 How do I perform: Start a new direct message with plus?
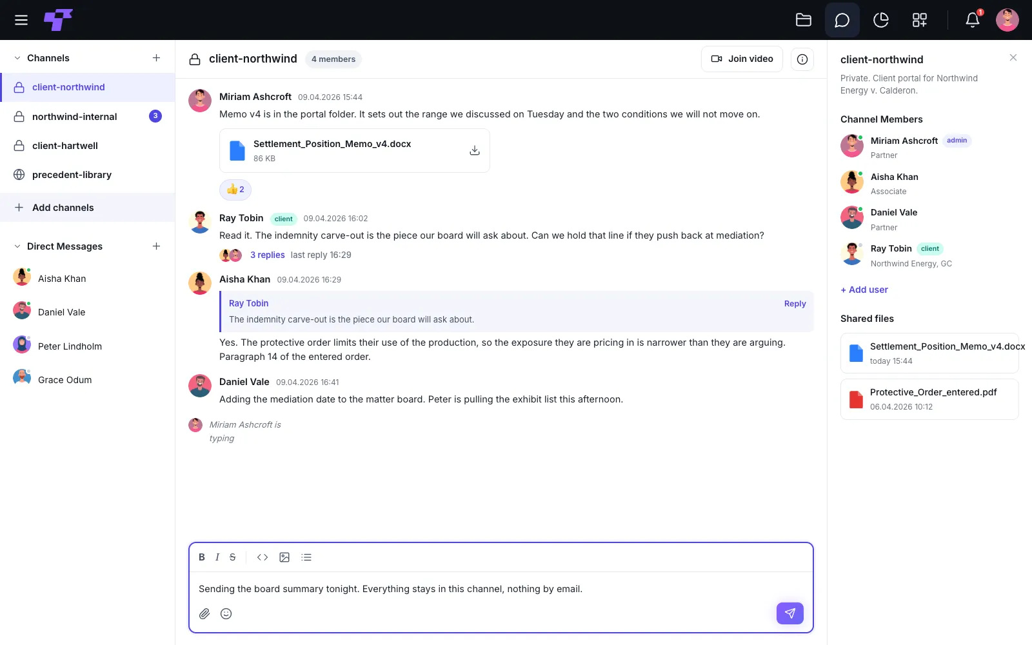156,246
